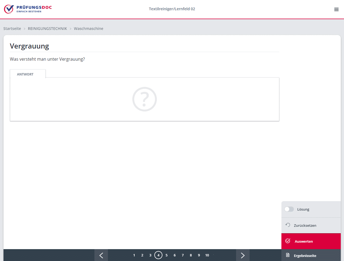The width and height of the screenshot is (344, 261).
Task: Click the PrüfungsDoc logo
Action: 28,9
